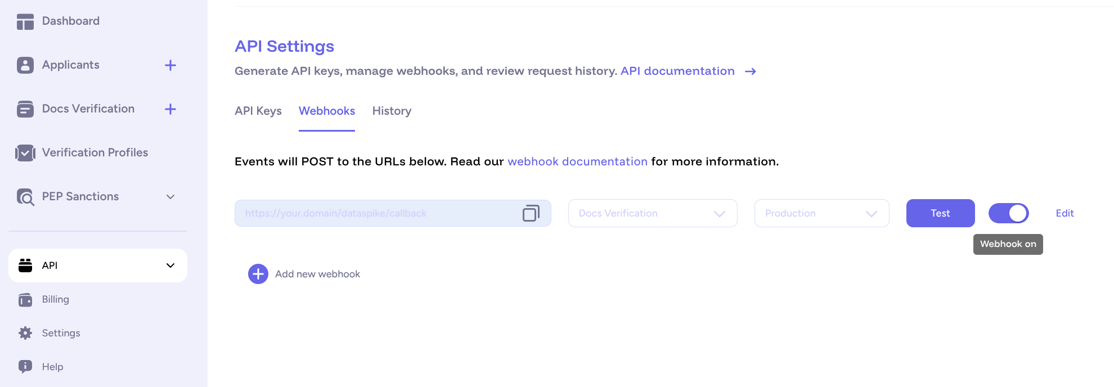Add new applicant with plus icon
1114x387 pixels.
170,65
